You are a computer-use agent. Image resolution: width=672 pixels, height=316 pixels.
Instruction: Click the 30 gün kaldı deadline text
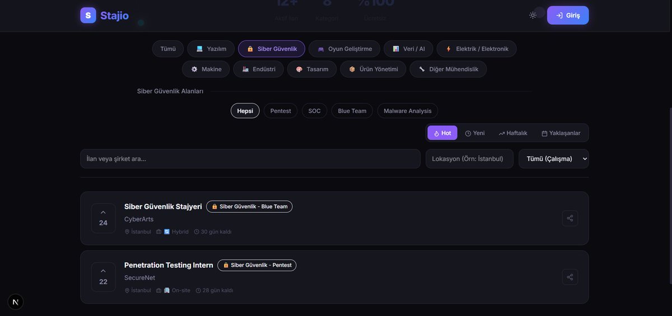(x=216, y=232)
